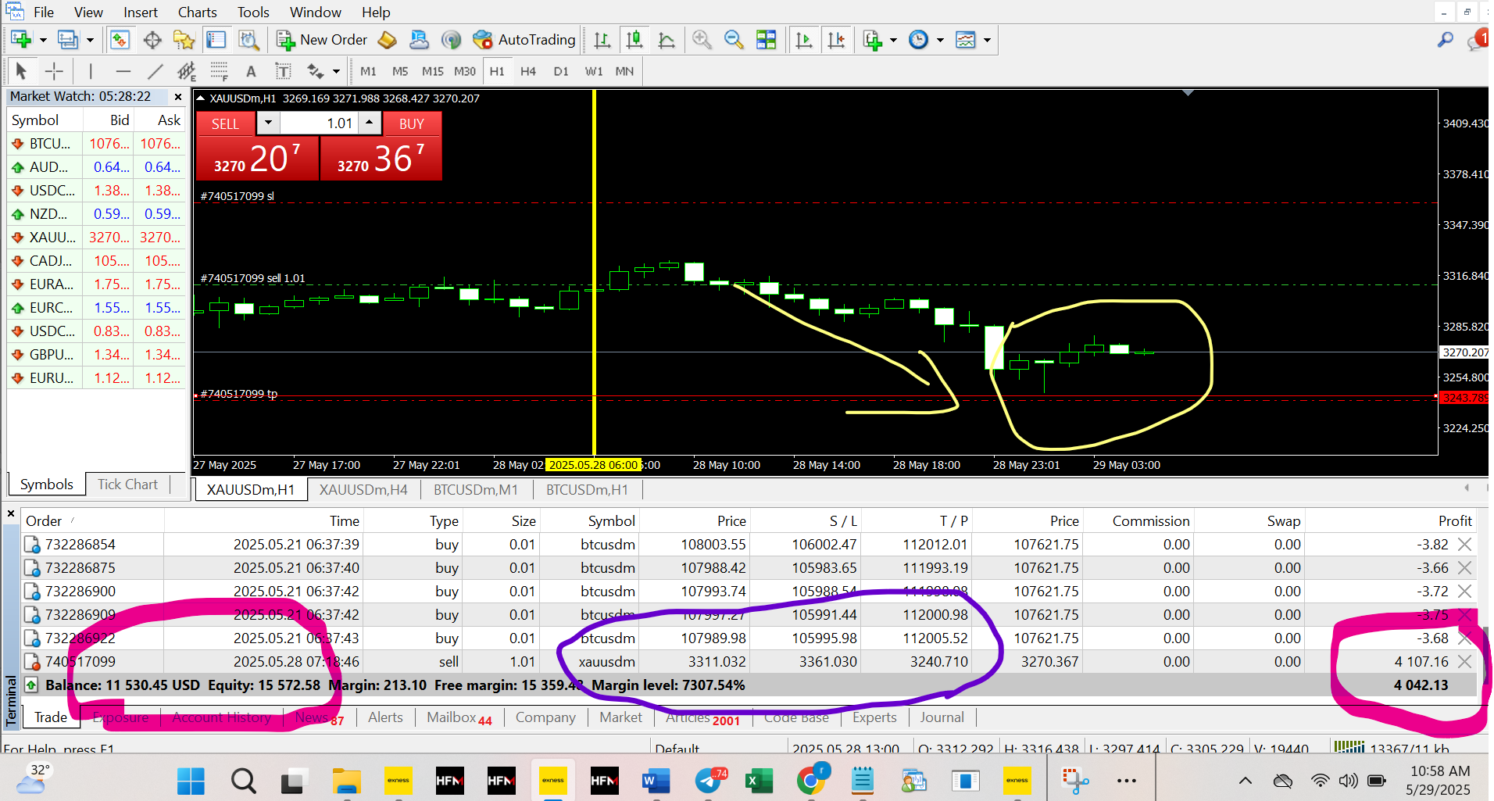Open Telegram from the taskbar
Screen dimensions: 1494x801
pyautogui.click(x=709, y=780)
